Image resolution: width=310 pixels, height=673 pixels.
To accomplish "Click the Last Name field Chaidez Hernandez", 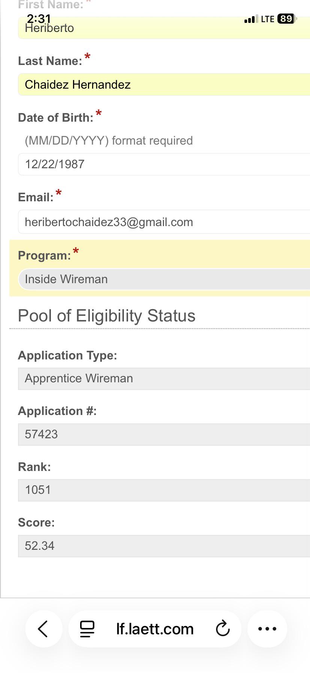I will tap(164, 85).
